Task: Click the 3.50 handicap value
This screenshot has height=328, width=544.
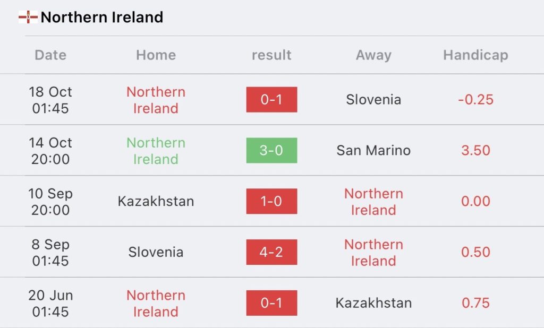Action: click(475, 151)
